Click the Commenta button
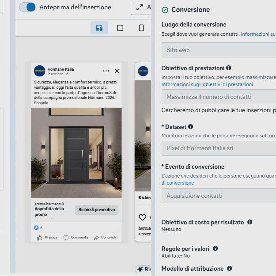276x276 pixels. pos(76,238)
